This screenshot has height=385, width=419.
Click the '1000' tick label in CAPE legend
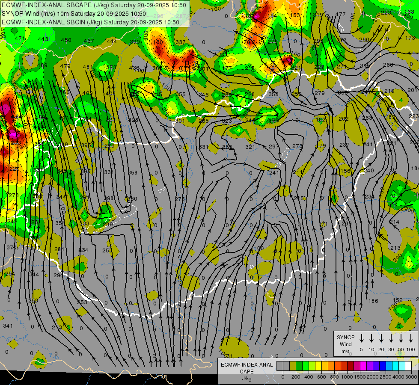point(347,377)
